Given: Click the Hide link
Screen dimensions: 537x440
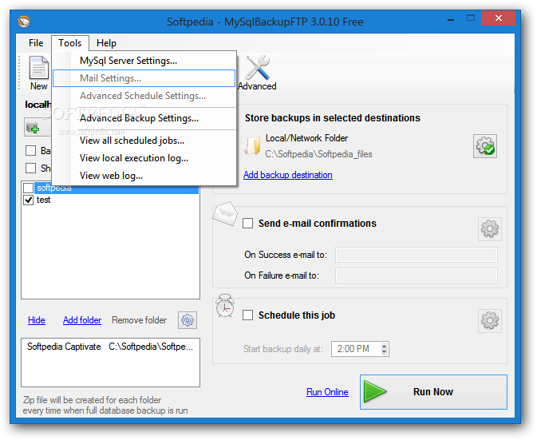Looking at the screenshot, I should point(37,320).
